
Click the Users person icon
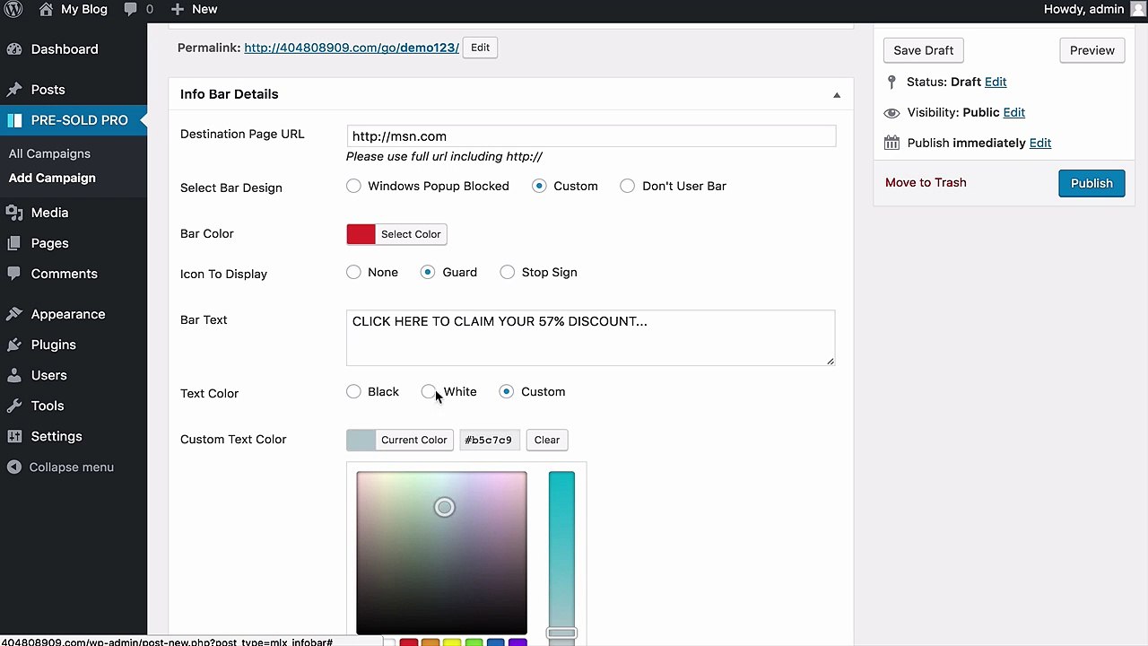coord(14,375)
